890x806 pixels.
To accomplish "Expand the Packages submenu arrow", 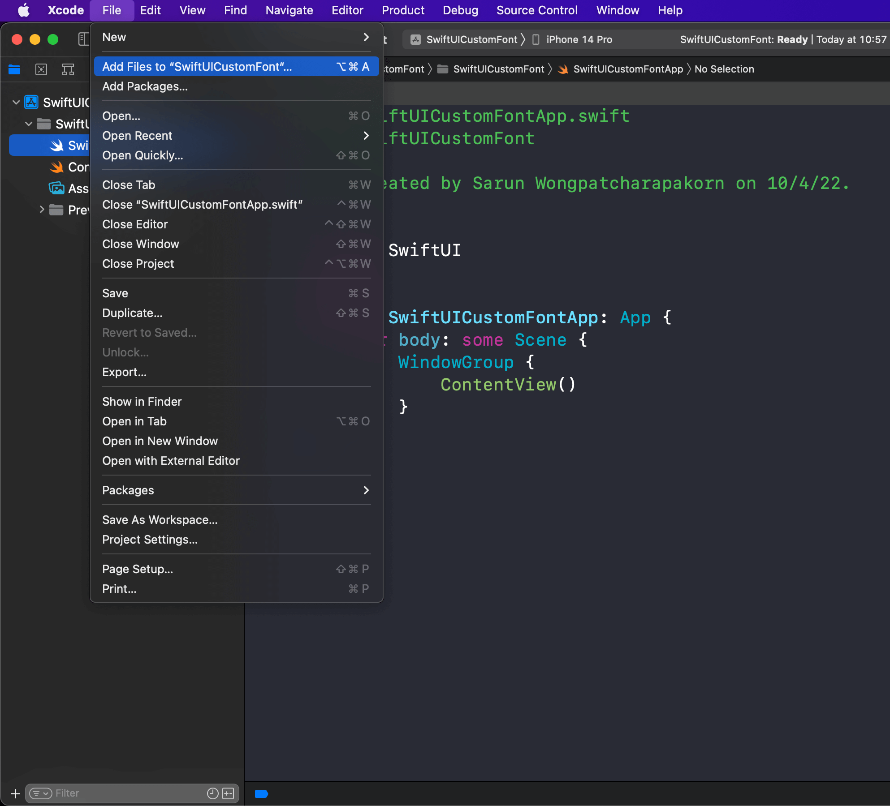I will click(364, 490).
